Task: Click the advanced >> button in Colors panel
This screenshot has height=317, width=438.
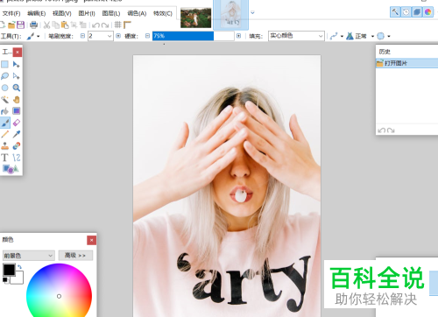Action: pyautogui.click(x=75, y=256)
